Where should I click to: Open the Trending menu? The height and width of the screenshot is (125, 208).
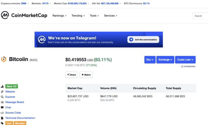[x=78, y=16]
